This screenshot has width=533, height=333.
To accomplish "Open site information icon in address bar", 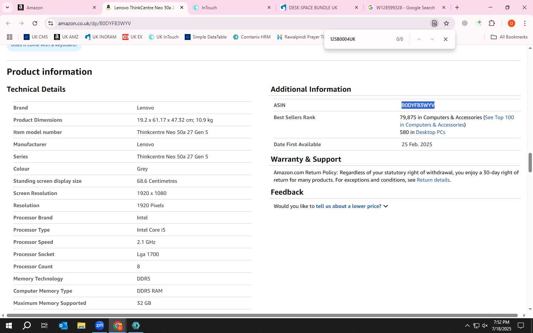I will pos(51,23).
